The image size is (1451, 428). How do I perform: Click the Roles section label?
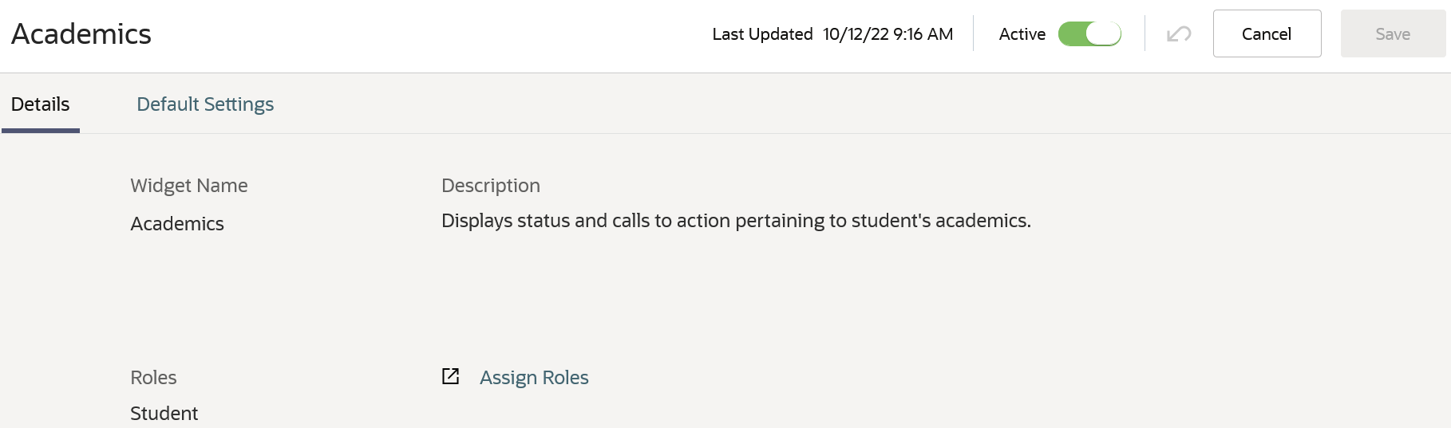tap(153, 378)
